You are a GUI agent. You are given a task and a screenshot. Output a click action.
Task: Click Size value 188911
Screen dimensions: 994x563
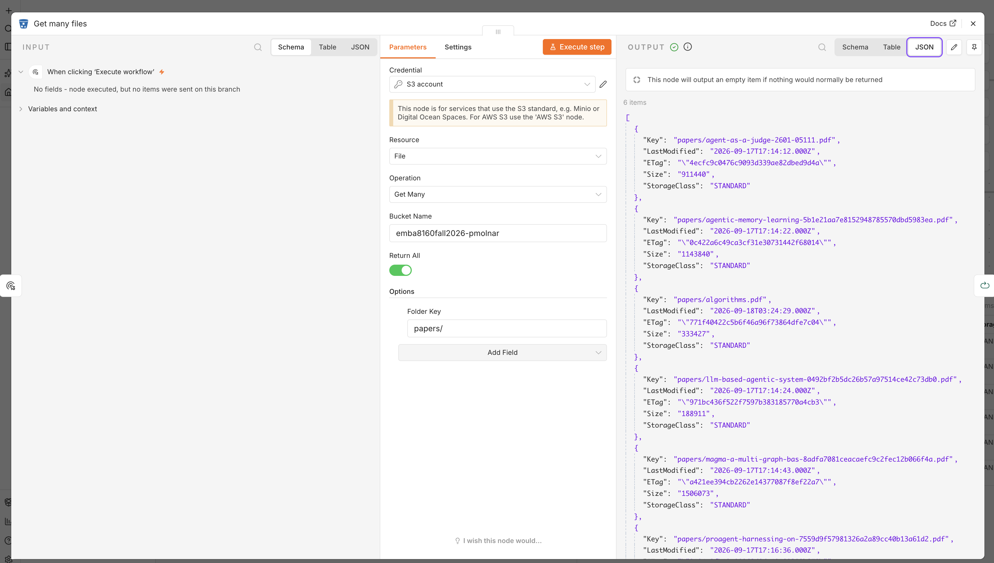tap(693, 414)
